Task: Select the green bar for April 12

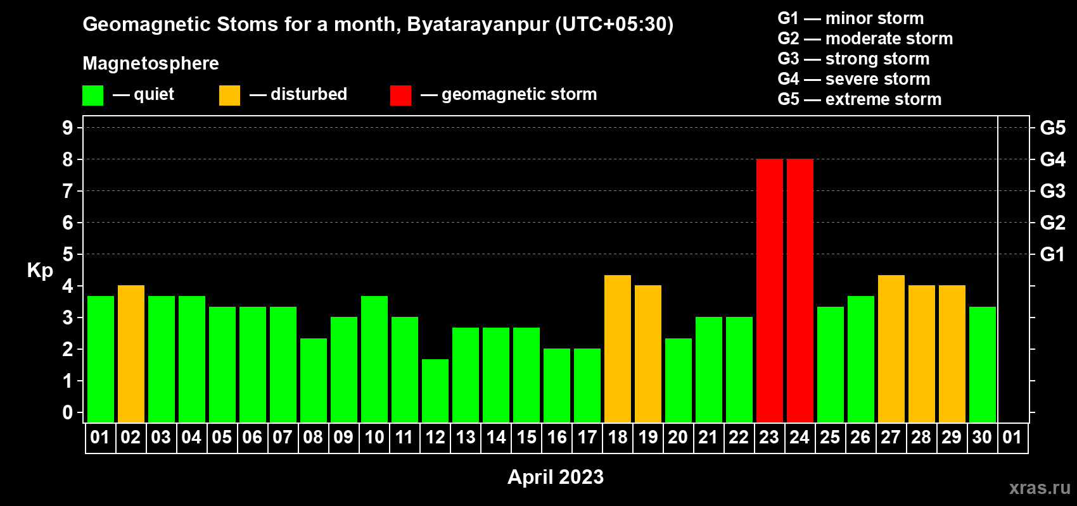Action: [x=435, y=391]
